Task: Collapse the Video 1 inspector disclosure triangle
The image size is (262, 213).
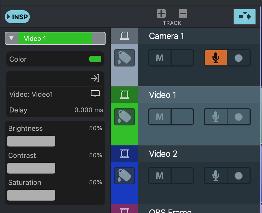Action: pos(11,38)
